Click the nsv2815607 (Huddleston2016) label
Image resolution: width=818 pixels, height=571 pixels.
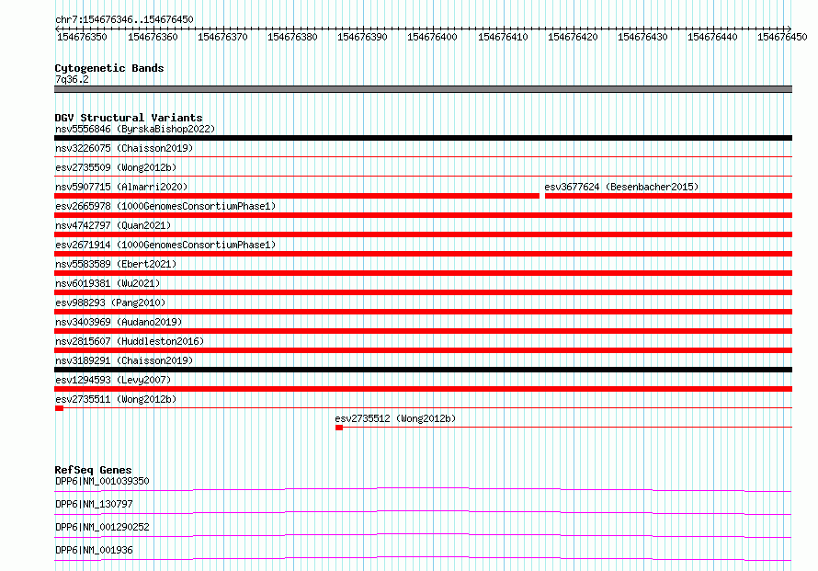pos(130,341)
